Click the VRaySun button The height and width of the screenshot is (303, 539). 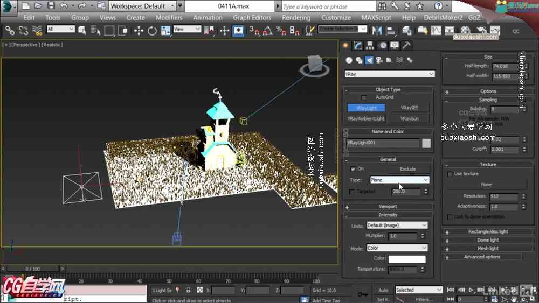pos(410,118)
